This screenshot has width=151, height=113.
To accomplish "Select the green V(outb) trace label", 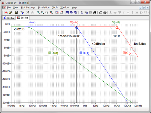I will coord(116,22).
